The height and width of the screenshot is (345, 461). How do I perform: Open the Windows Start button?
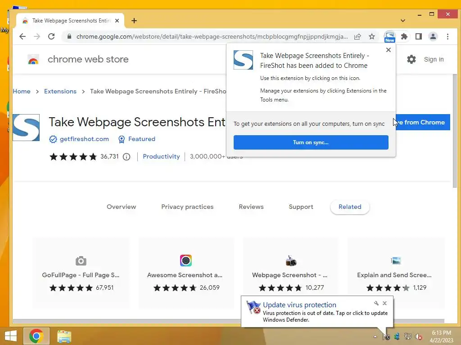(11, 336)
